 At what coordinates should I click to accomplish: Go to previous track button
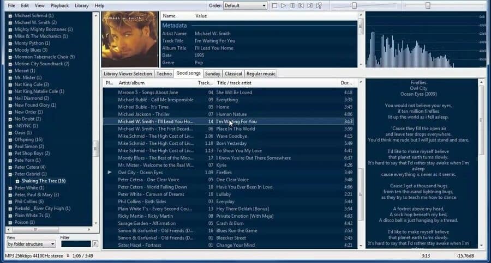(301, 5)
